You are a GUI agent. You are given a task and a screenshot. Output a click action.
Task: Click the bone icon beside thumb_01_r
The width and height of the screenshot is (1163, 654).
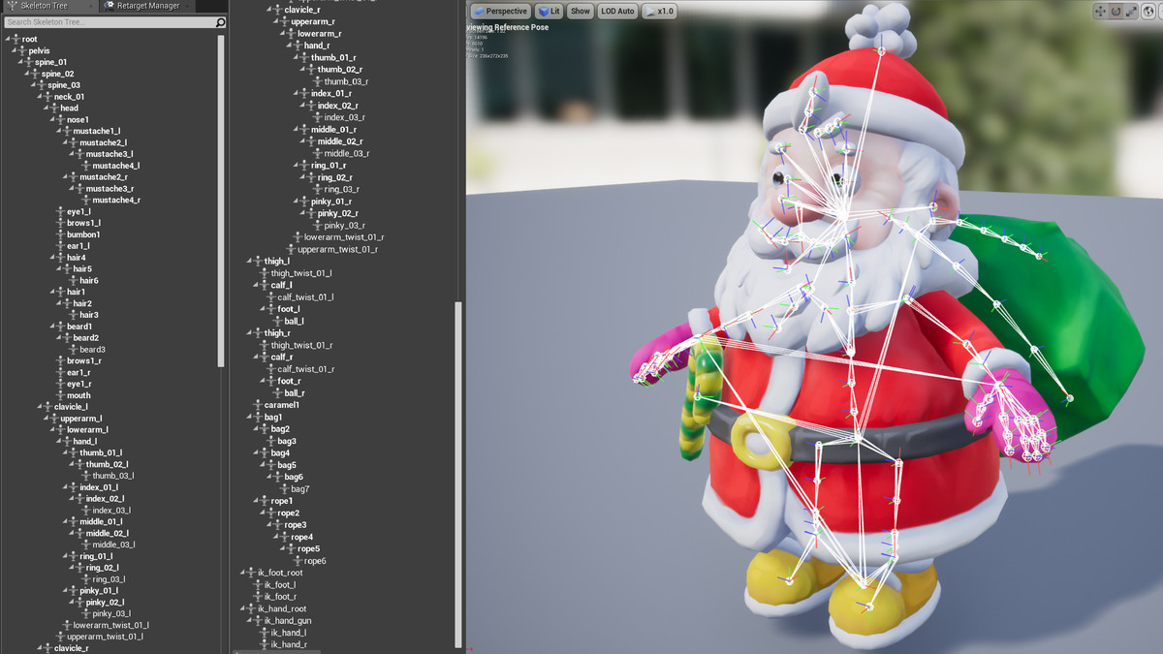point(304,58)
